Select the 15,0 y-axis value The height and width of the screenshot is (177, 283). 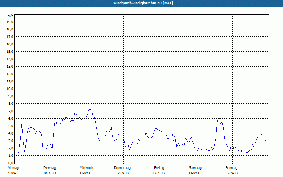[10, 51]
